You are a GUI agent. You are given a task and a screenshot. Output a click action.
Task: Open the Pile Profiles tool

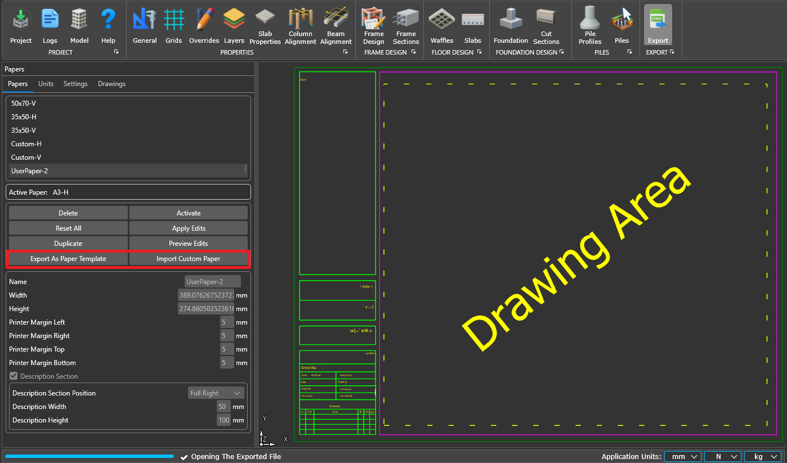(589, 26)
